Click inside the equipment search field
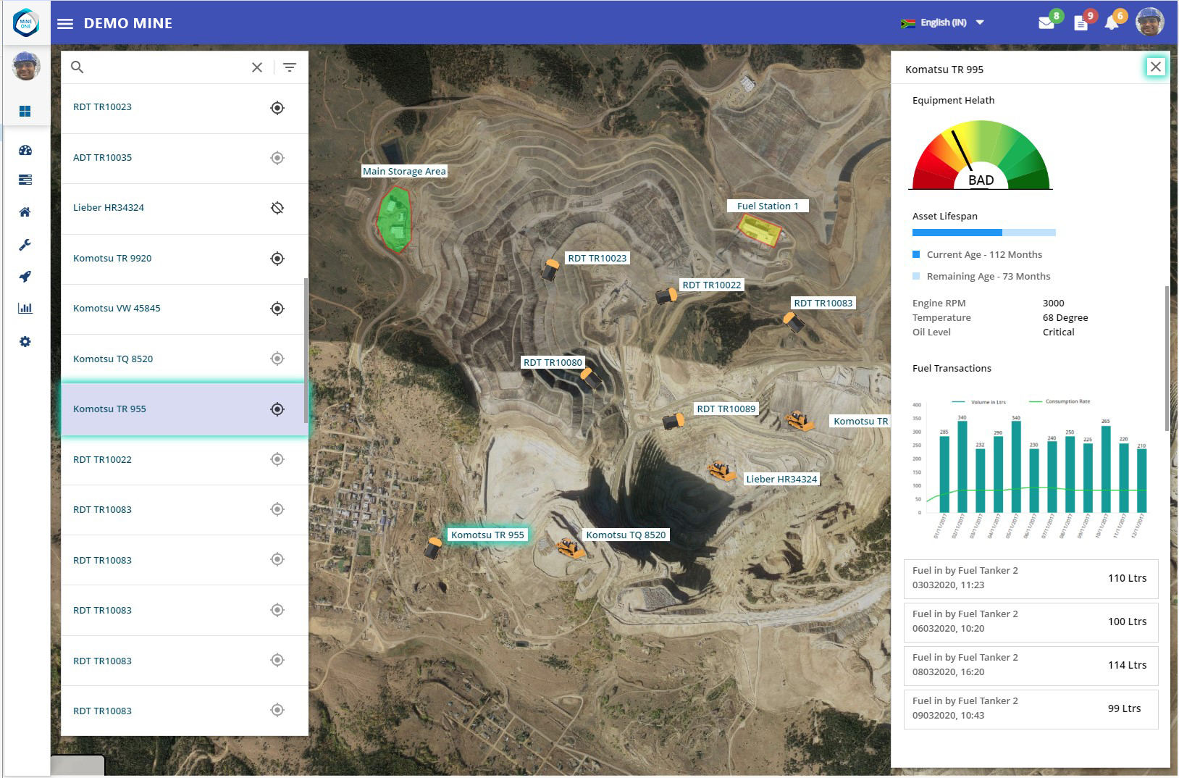 click(167, 67)
